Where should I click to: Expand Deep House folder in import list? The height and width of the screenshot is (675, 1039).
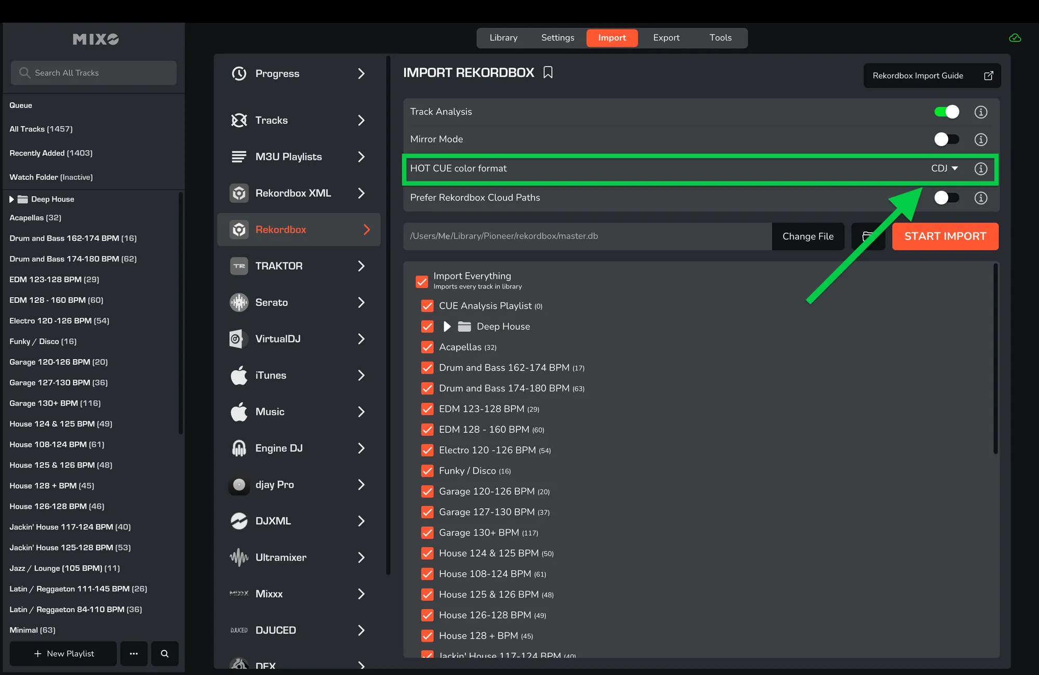click(447, 326)
